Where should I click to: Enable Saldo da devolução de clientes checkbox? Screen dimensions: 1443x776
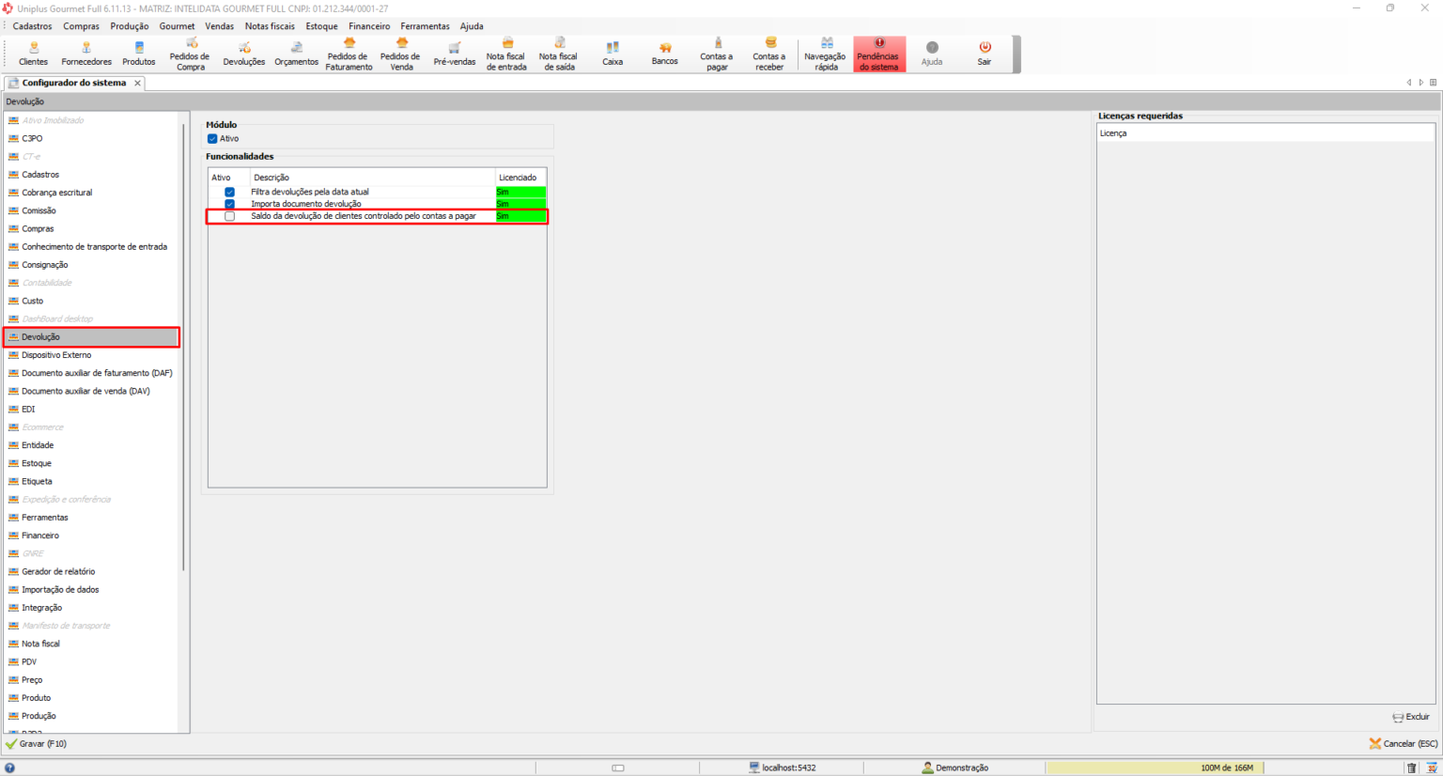pos(229,217)
